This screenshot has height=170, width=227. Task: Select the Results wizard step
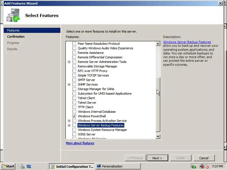[x=12, y=49]
